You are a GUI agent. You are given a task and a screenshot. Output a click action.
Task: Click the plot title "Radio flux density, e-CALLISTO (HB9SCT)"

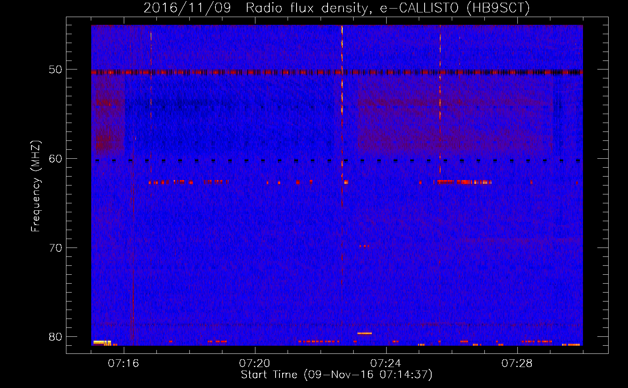point(388,8)
